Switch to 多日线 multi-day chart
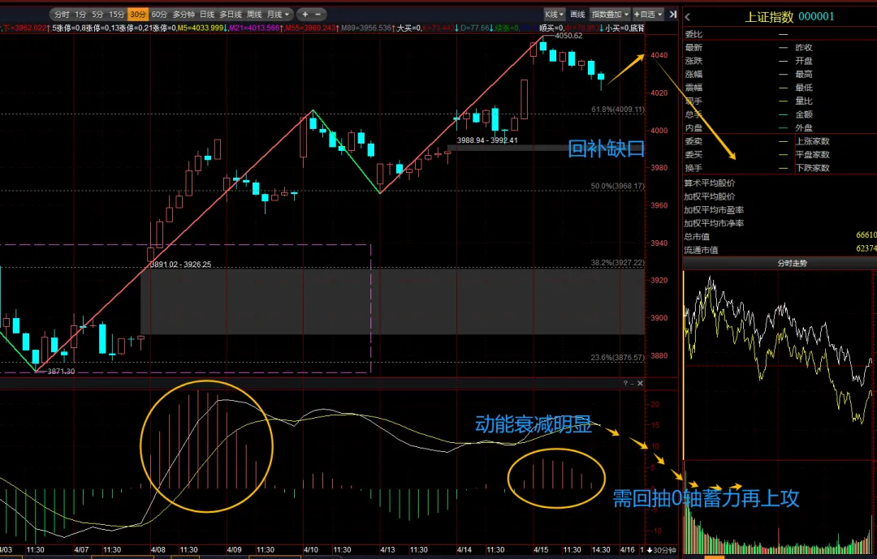The width and height of the screenshot is (877, 559). point(231,15)
